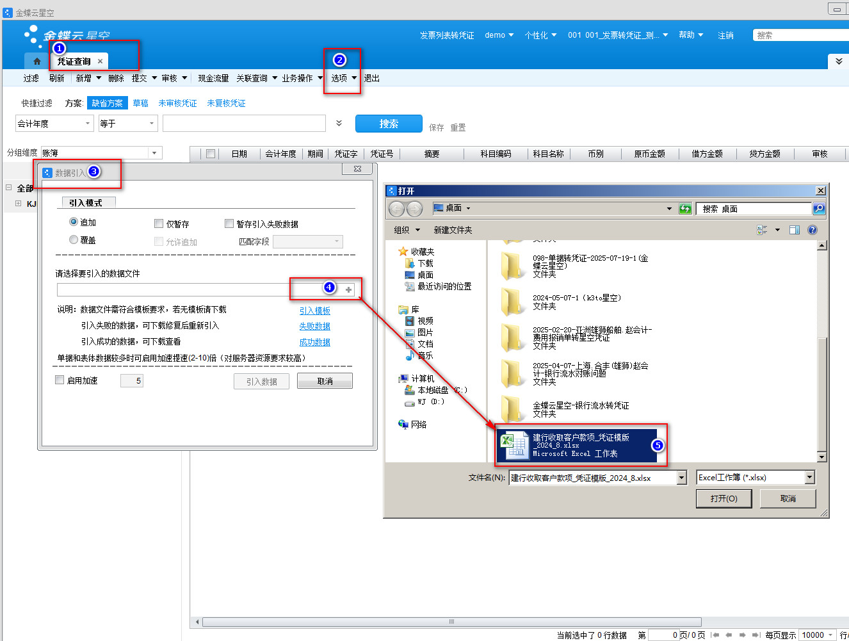This screenshot has width=849, height=641.
Task: Click the 打开(O) button
Action: click(724, 498)
